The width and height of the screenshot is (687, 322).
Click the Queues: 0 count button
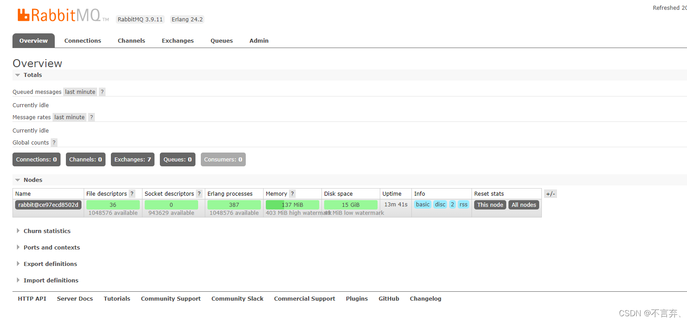pos(178,160)
